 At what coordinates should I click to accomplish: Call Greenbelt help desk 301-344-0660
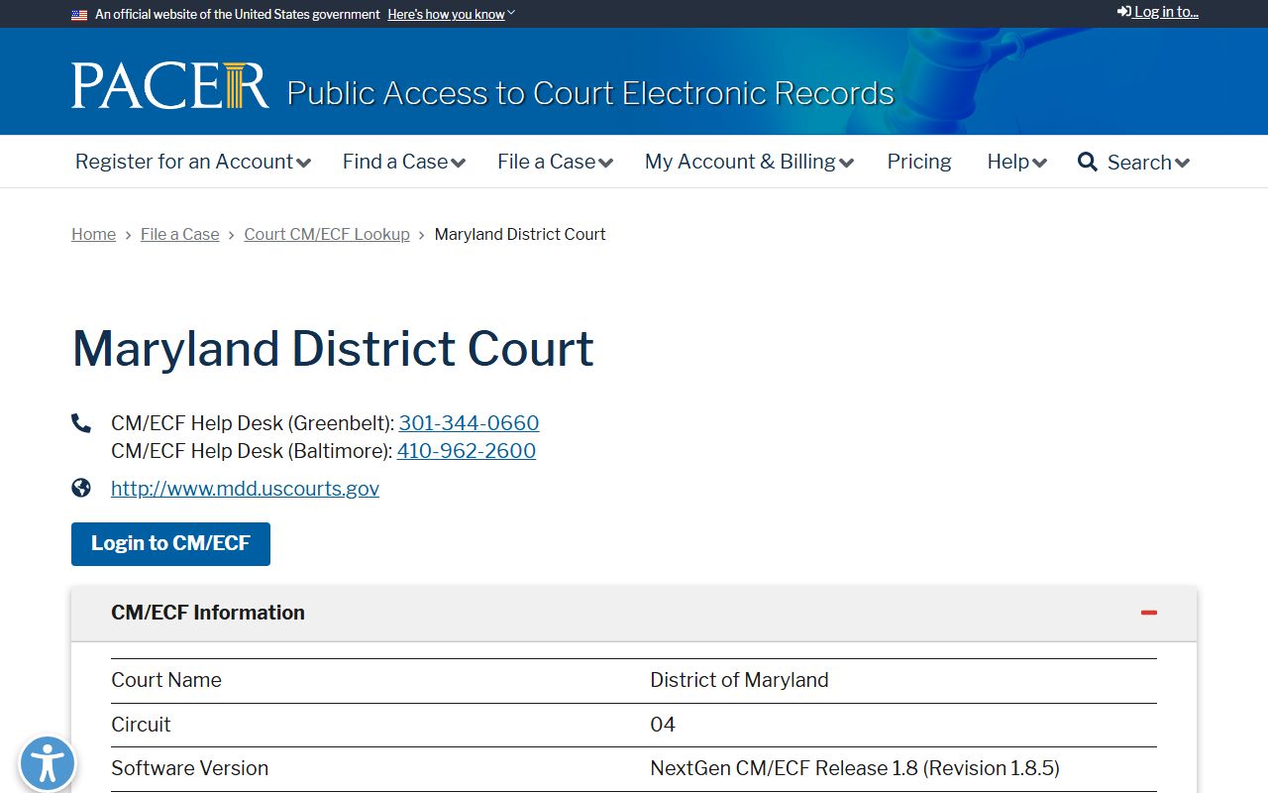[469, 423]
